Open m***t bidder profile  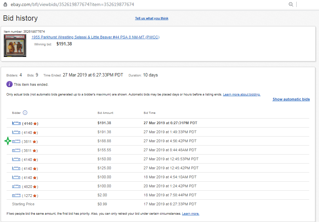(x=16, y=195)
